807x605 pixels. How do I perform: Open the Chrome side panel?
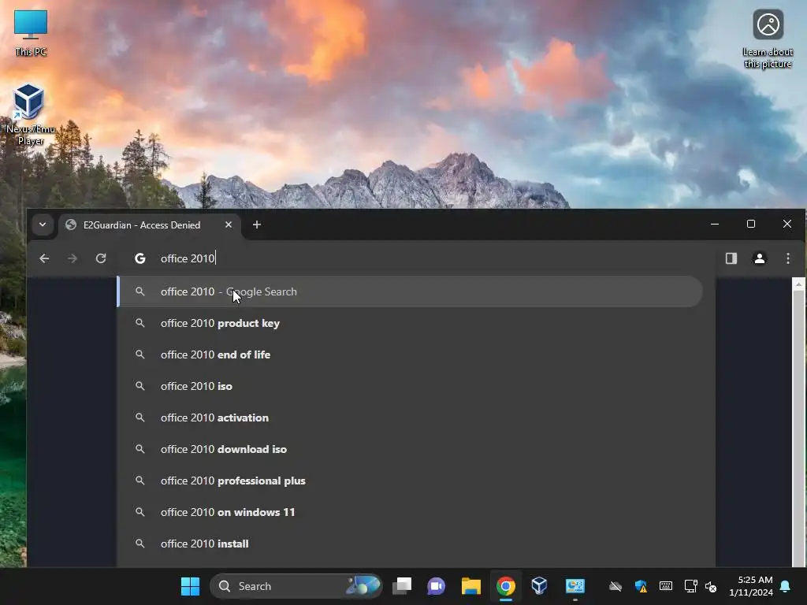pyautogui.click(x=731, y=258)
